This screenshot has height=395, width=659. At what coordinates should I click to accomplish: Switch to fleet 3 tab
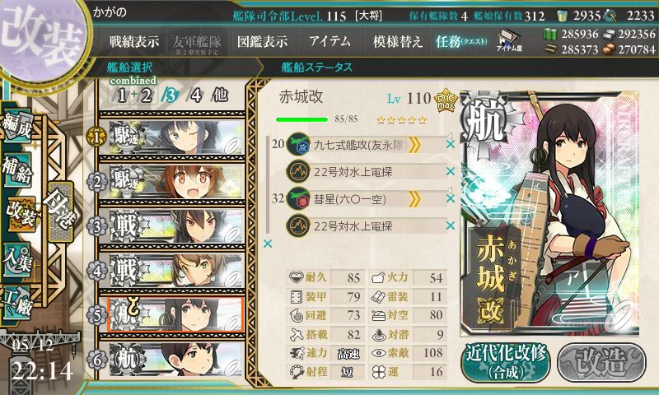point(170,95)
